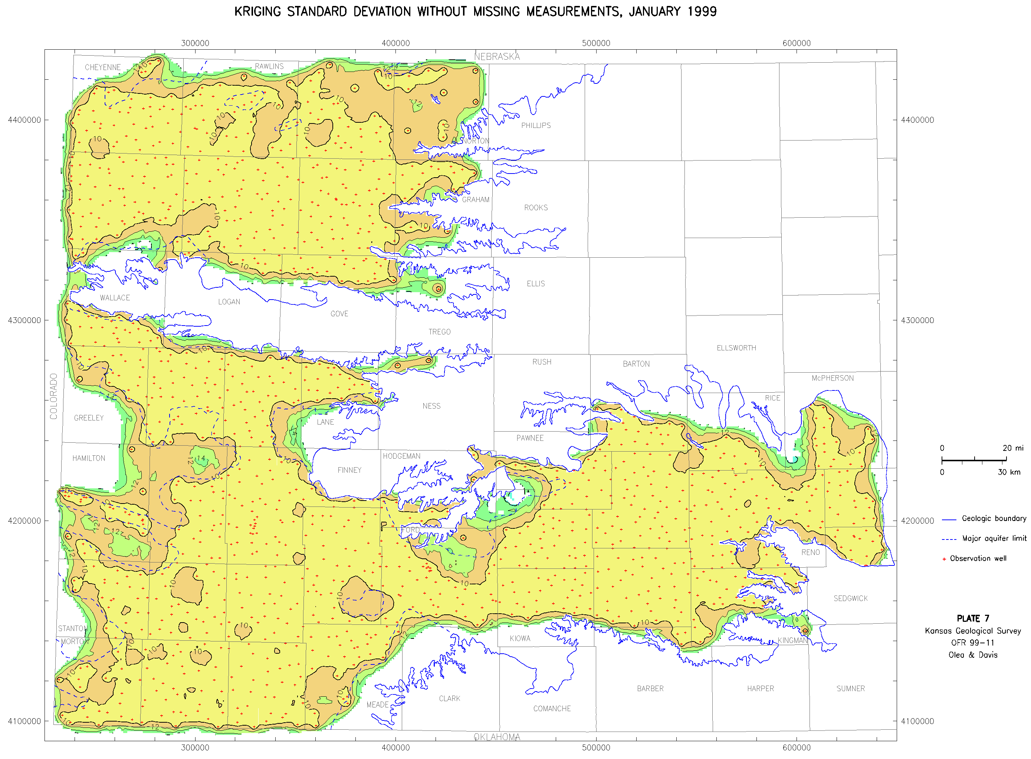Viewport: 1031px width, 759px height.
Task: Click the HAMILTON county label
Action: click(89, 459)
